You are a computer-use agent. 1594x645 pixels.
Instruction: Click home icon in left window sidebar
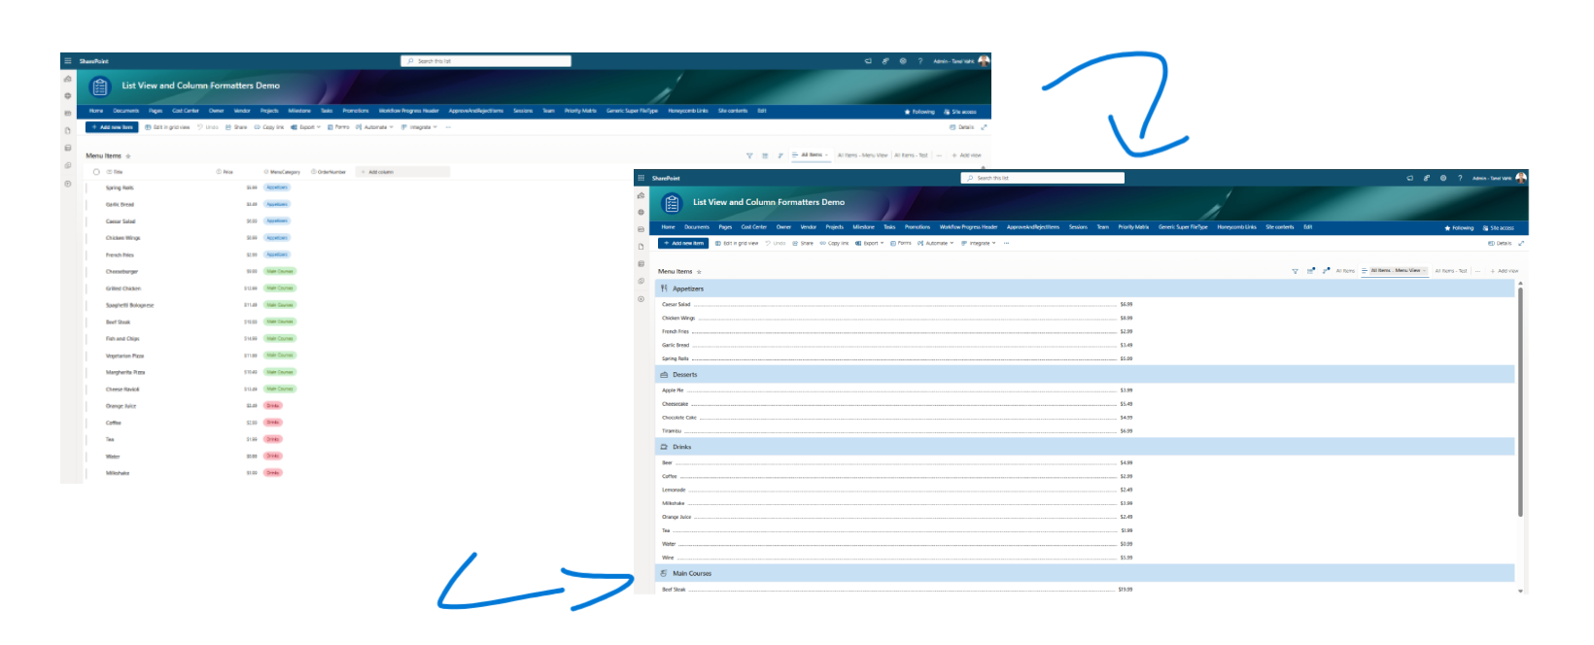click(x=68, y=79)
